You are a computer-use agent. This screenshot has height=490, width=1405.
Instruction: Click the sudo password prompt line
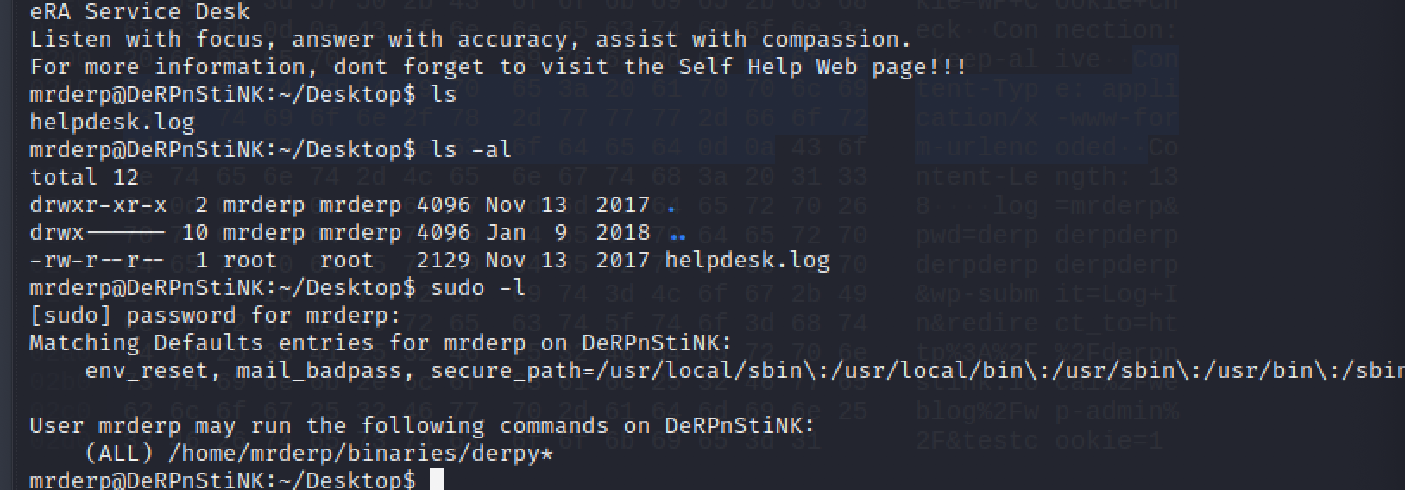click(x=215, y=315)
